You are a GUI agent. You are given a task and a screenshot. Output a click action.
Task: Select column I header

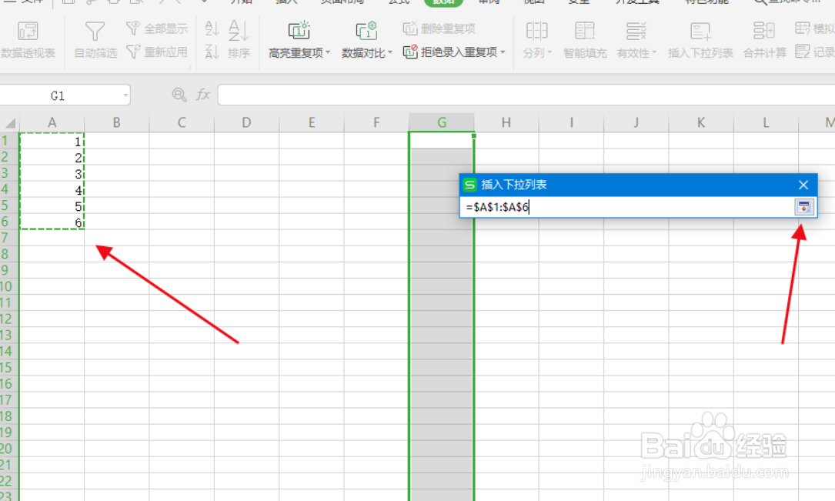pyautogui.click(x=571, y=123)
